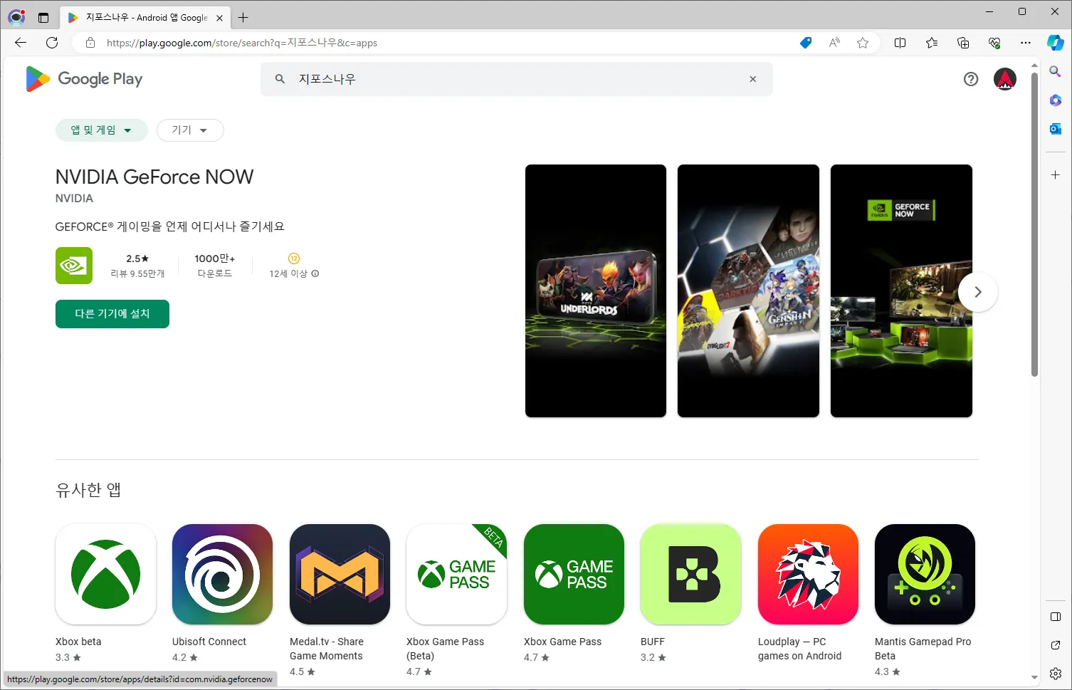Screen dimensions: 1072x690
Task: Click the NVIDIA GeForce NOW app icon
Action: pyautogui.click(x=74, y=266)
